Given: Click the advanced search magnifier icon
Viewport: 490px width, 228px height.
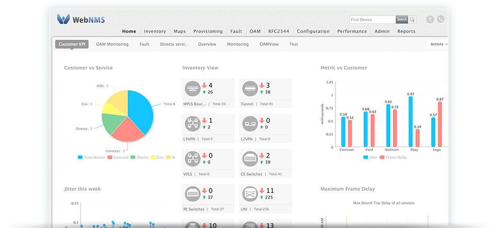Looking at the screenshot, I should (413, 20).
